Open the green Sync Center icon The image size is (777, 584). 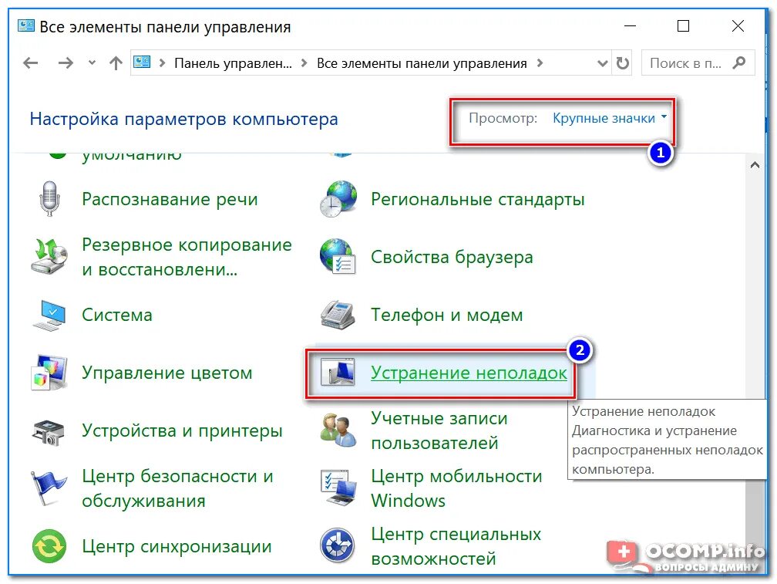pyautogui.click(x=49, y=546)
